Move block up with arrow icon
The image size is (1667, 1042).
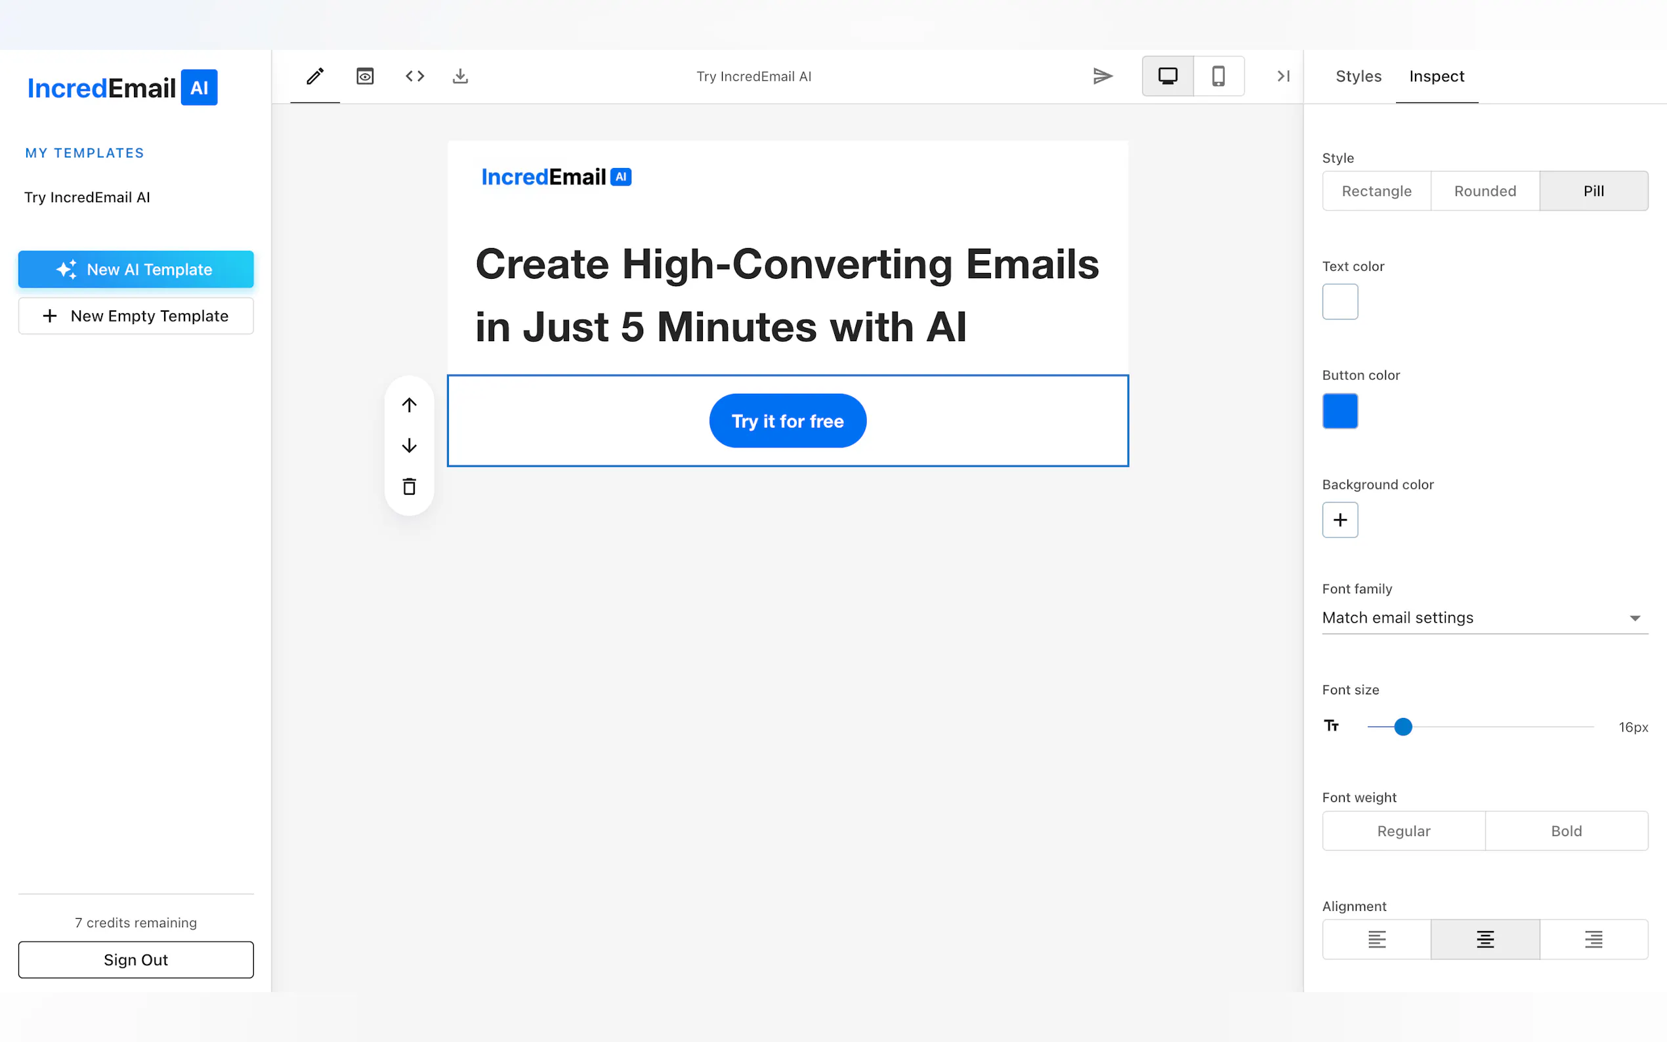click(410, 405)
